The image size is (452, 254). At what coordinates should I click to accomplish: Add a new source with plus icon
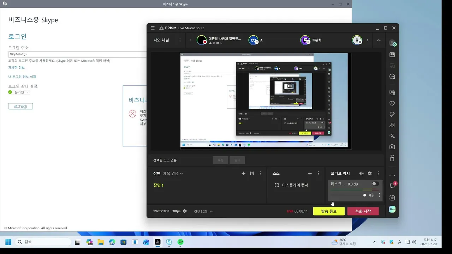(x=310, y=174)
